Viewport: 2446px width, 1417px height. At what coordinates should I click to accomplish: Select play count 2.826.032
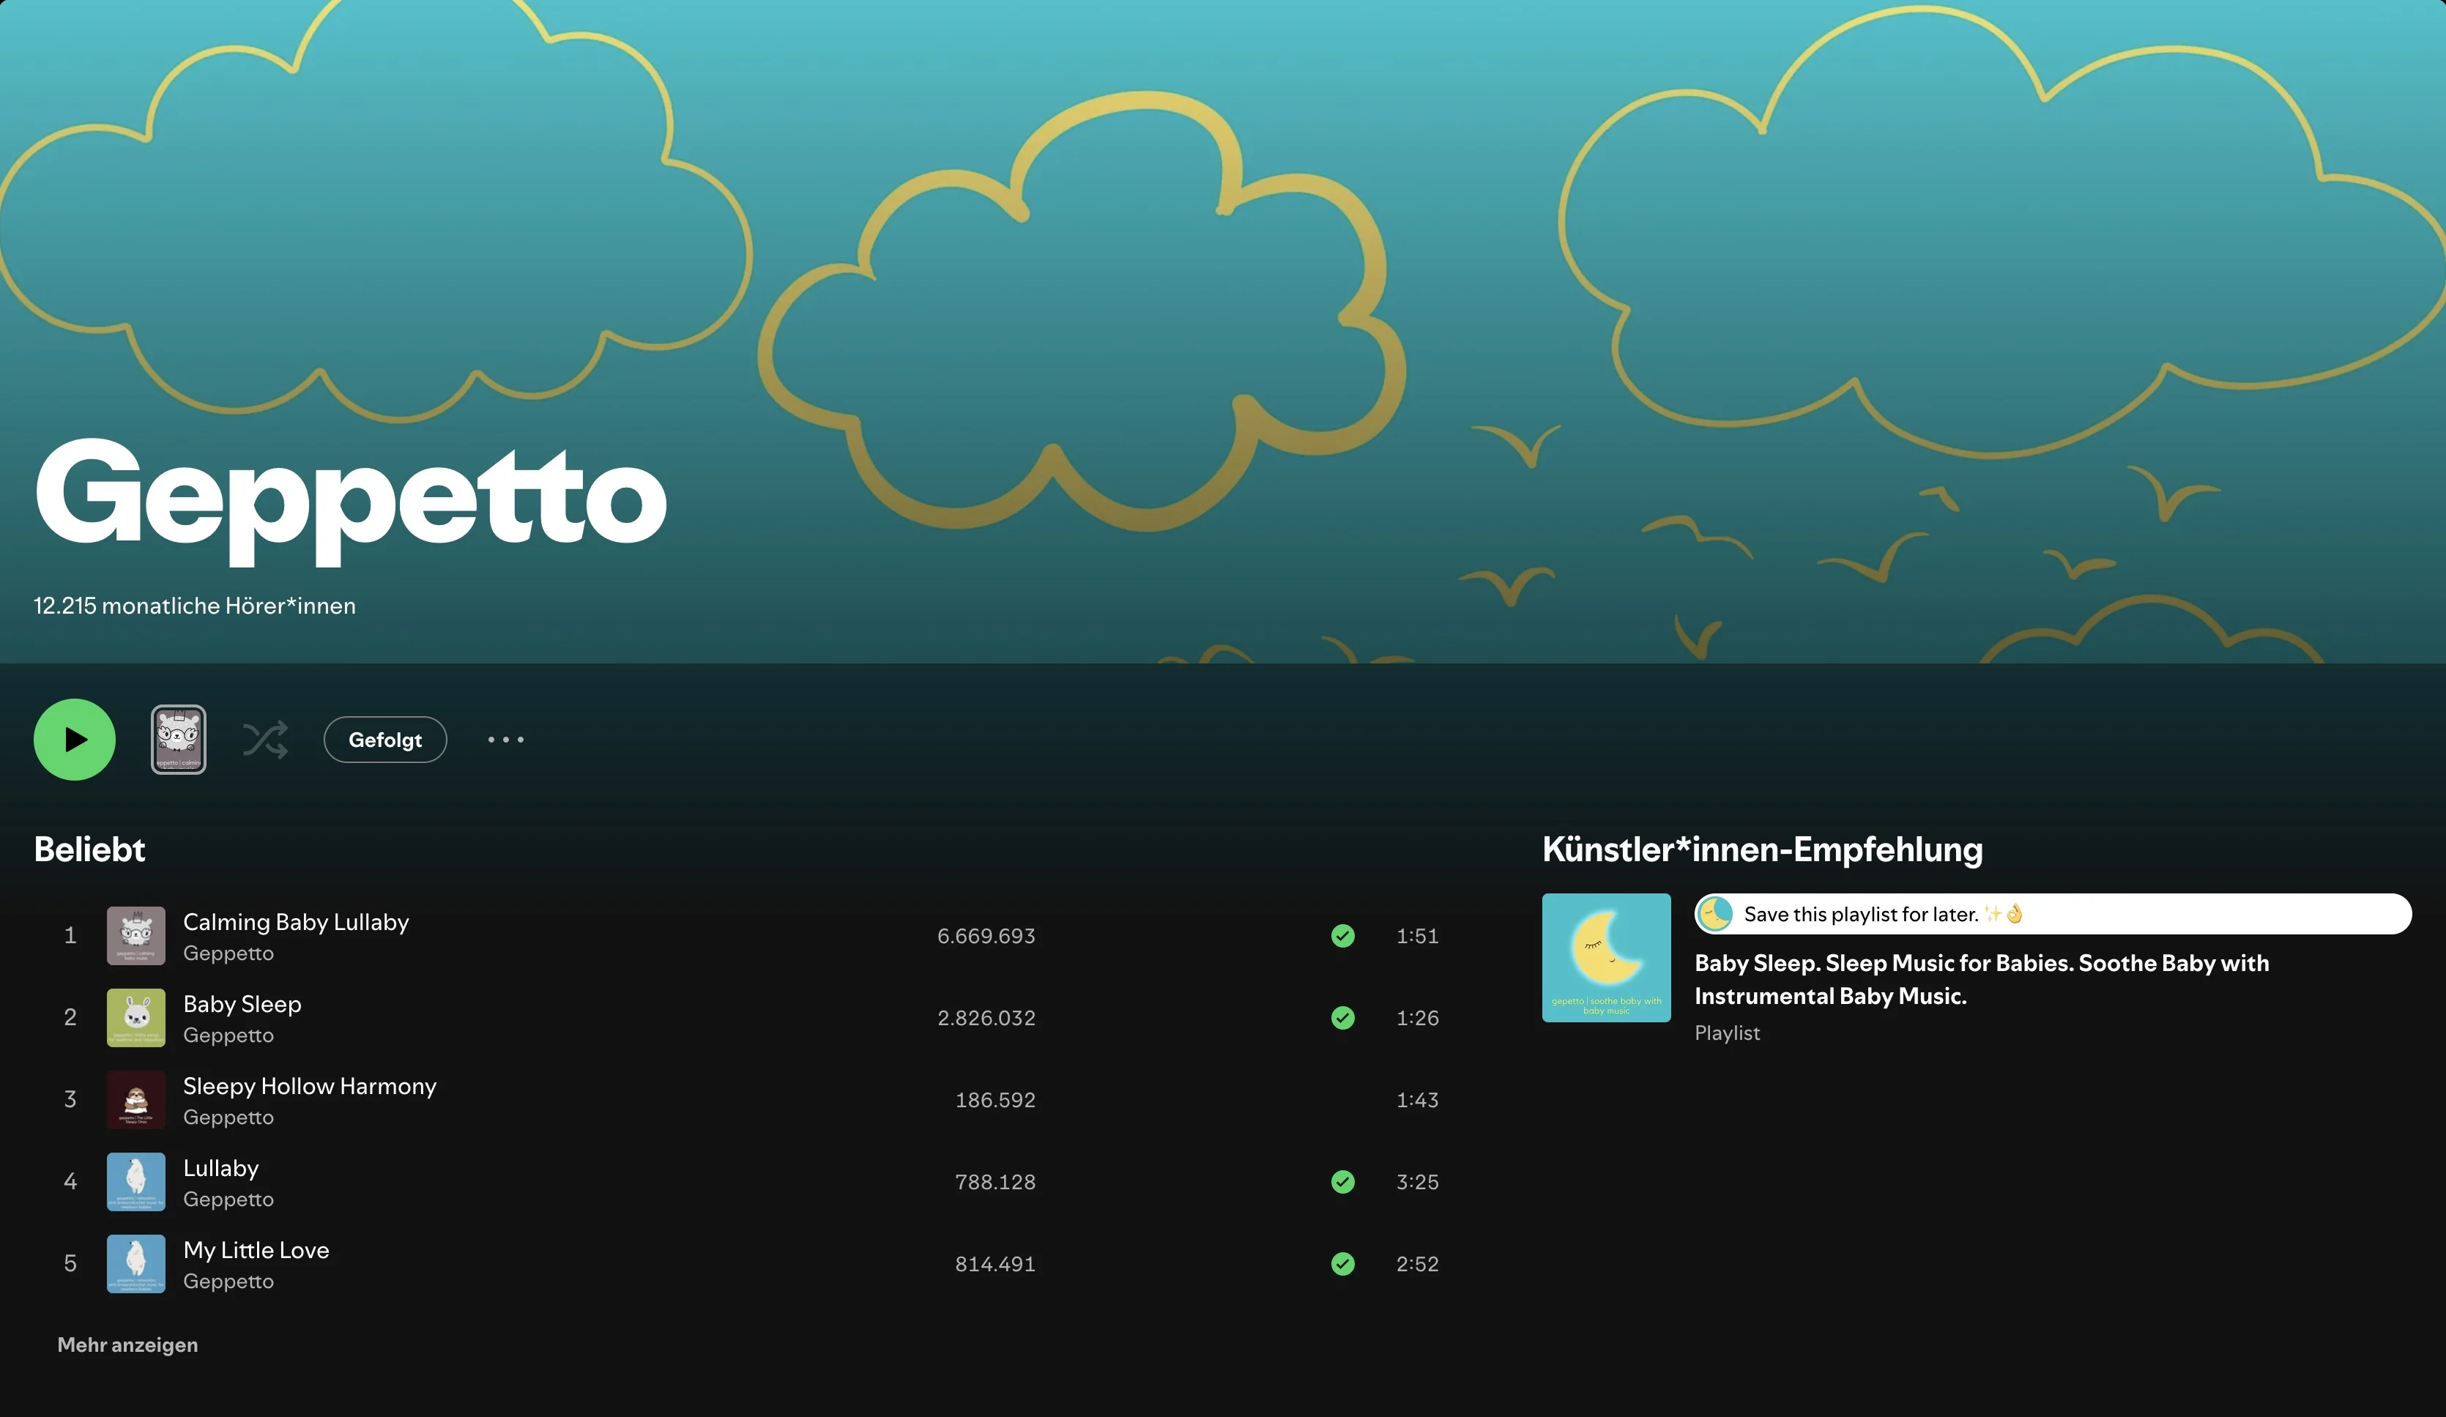click(x=986, y=1018)
